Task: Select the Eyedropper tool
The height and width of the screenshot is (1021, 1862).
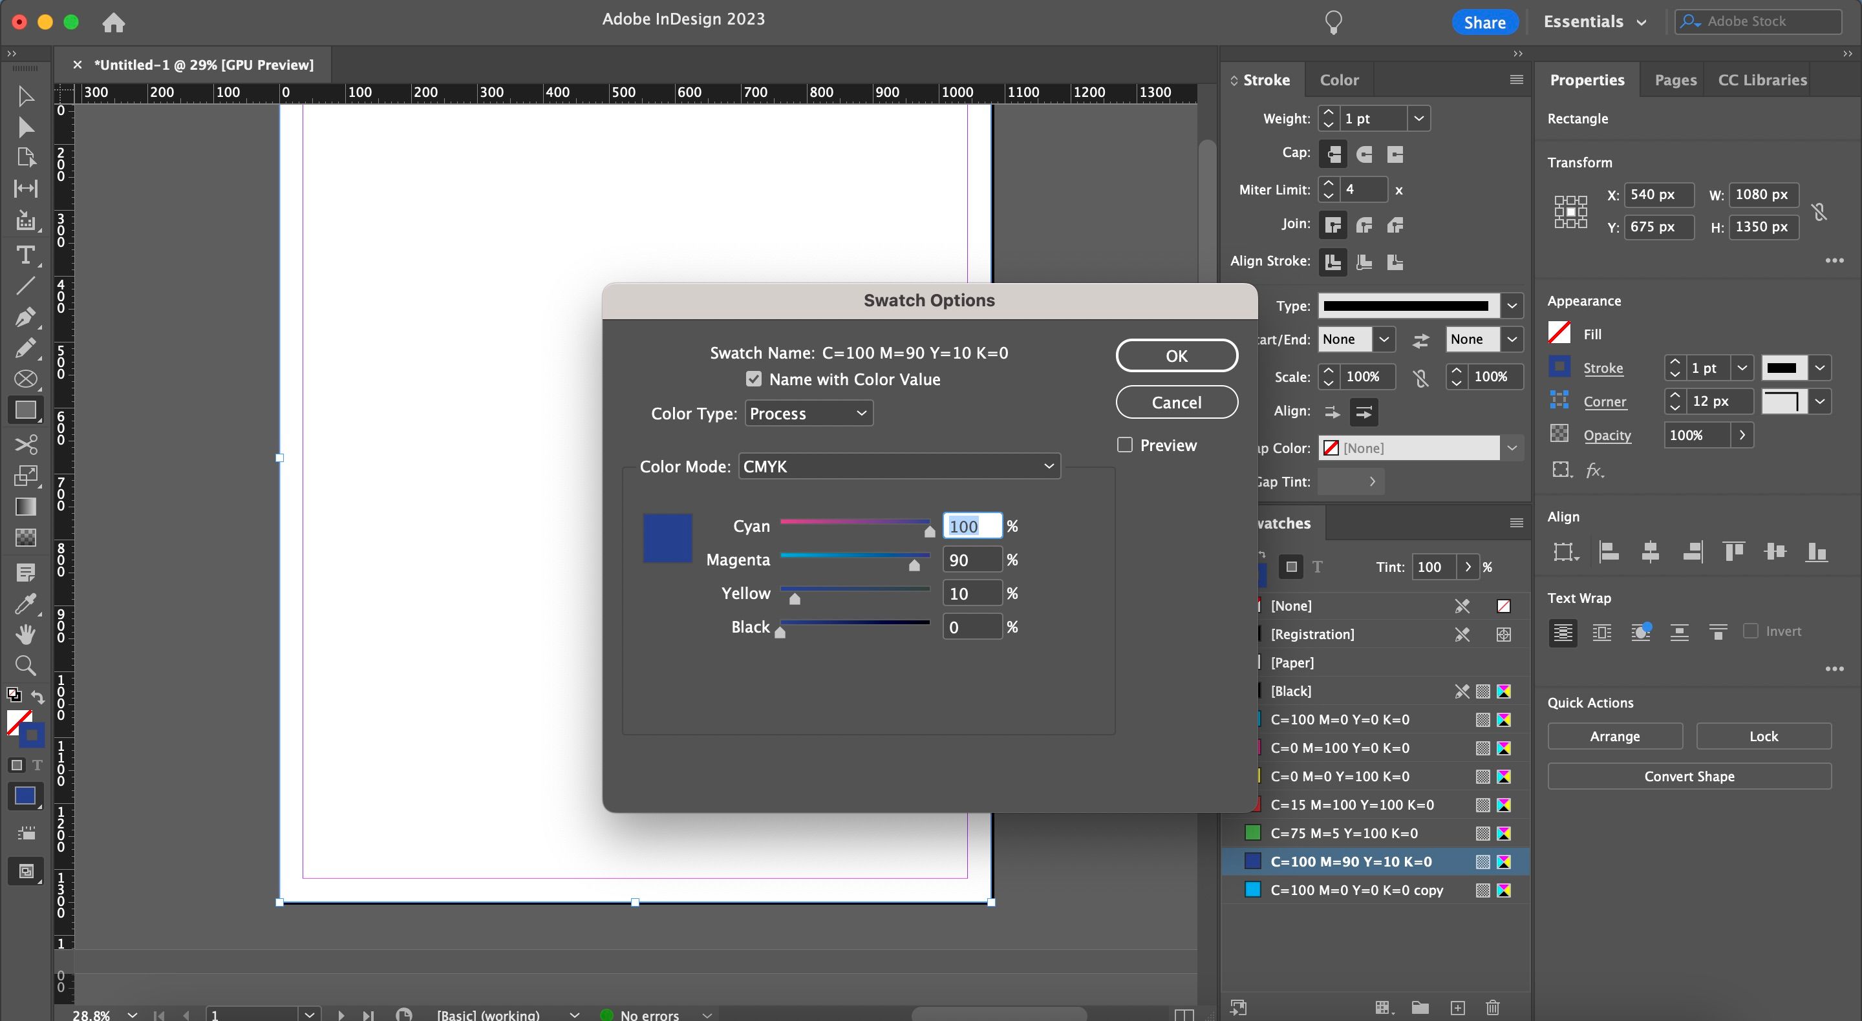Action: 26,604
